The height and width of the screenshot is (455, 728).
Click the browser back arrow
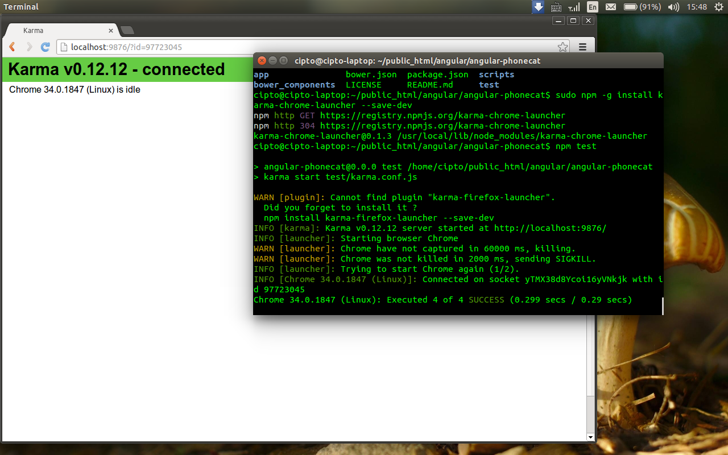[12, 47]
